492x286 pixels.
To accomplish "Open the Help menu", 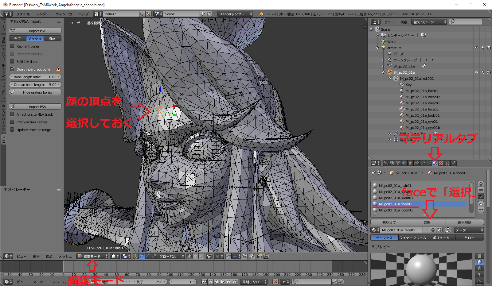I will click(x=84, y=14).
